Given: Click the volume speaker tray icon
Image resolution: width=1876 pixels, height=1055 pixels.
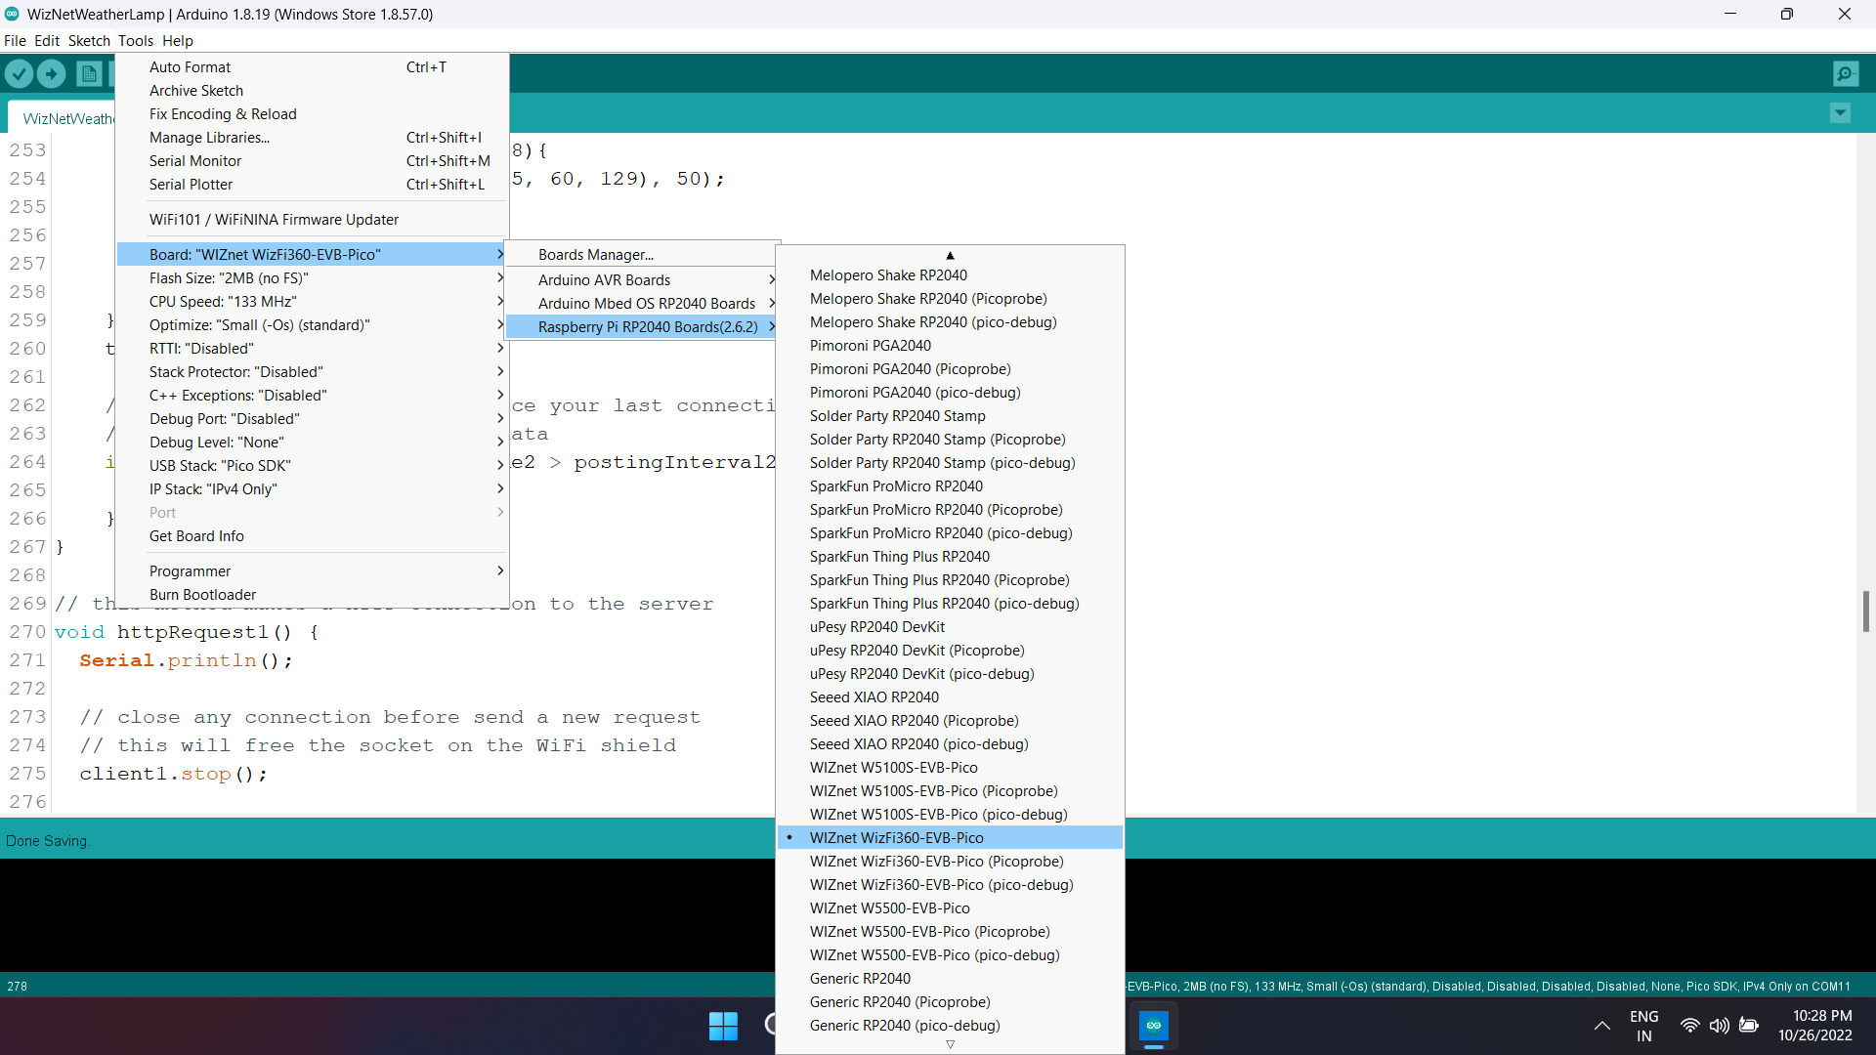Looking at the screenshot, I should click(1719, 1026).
